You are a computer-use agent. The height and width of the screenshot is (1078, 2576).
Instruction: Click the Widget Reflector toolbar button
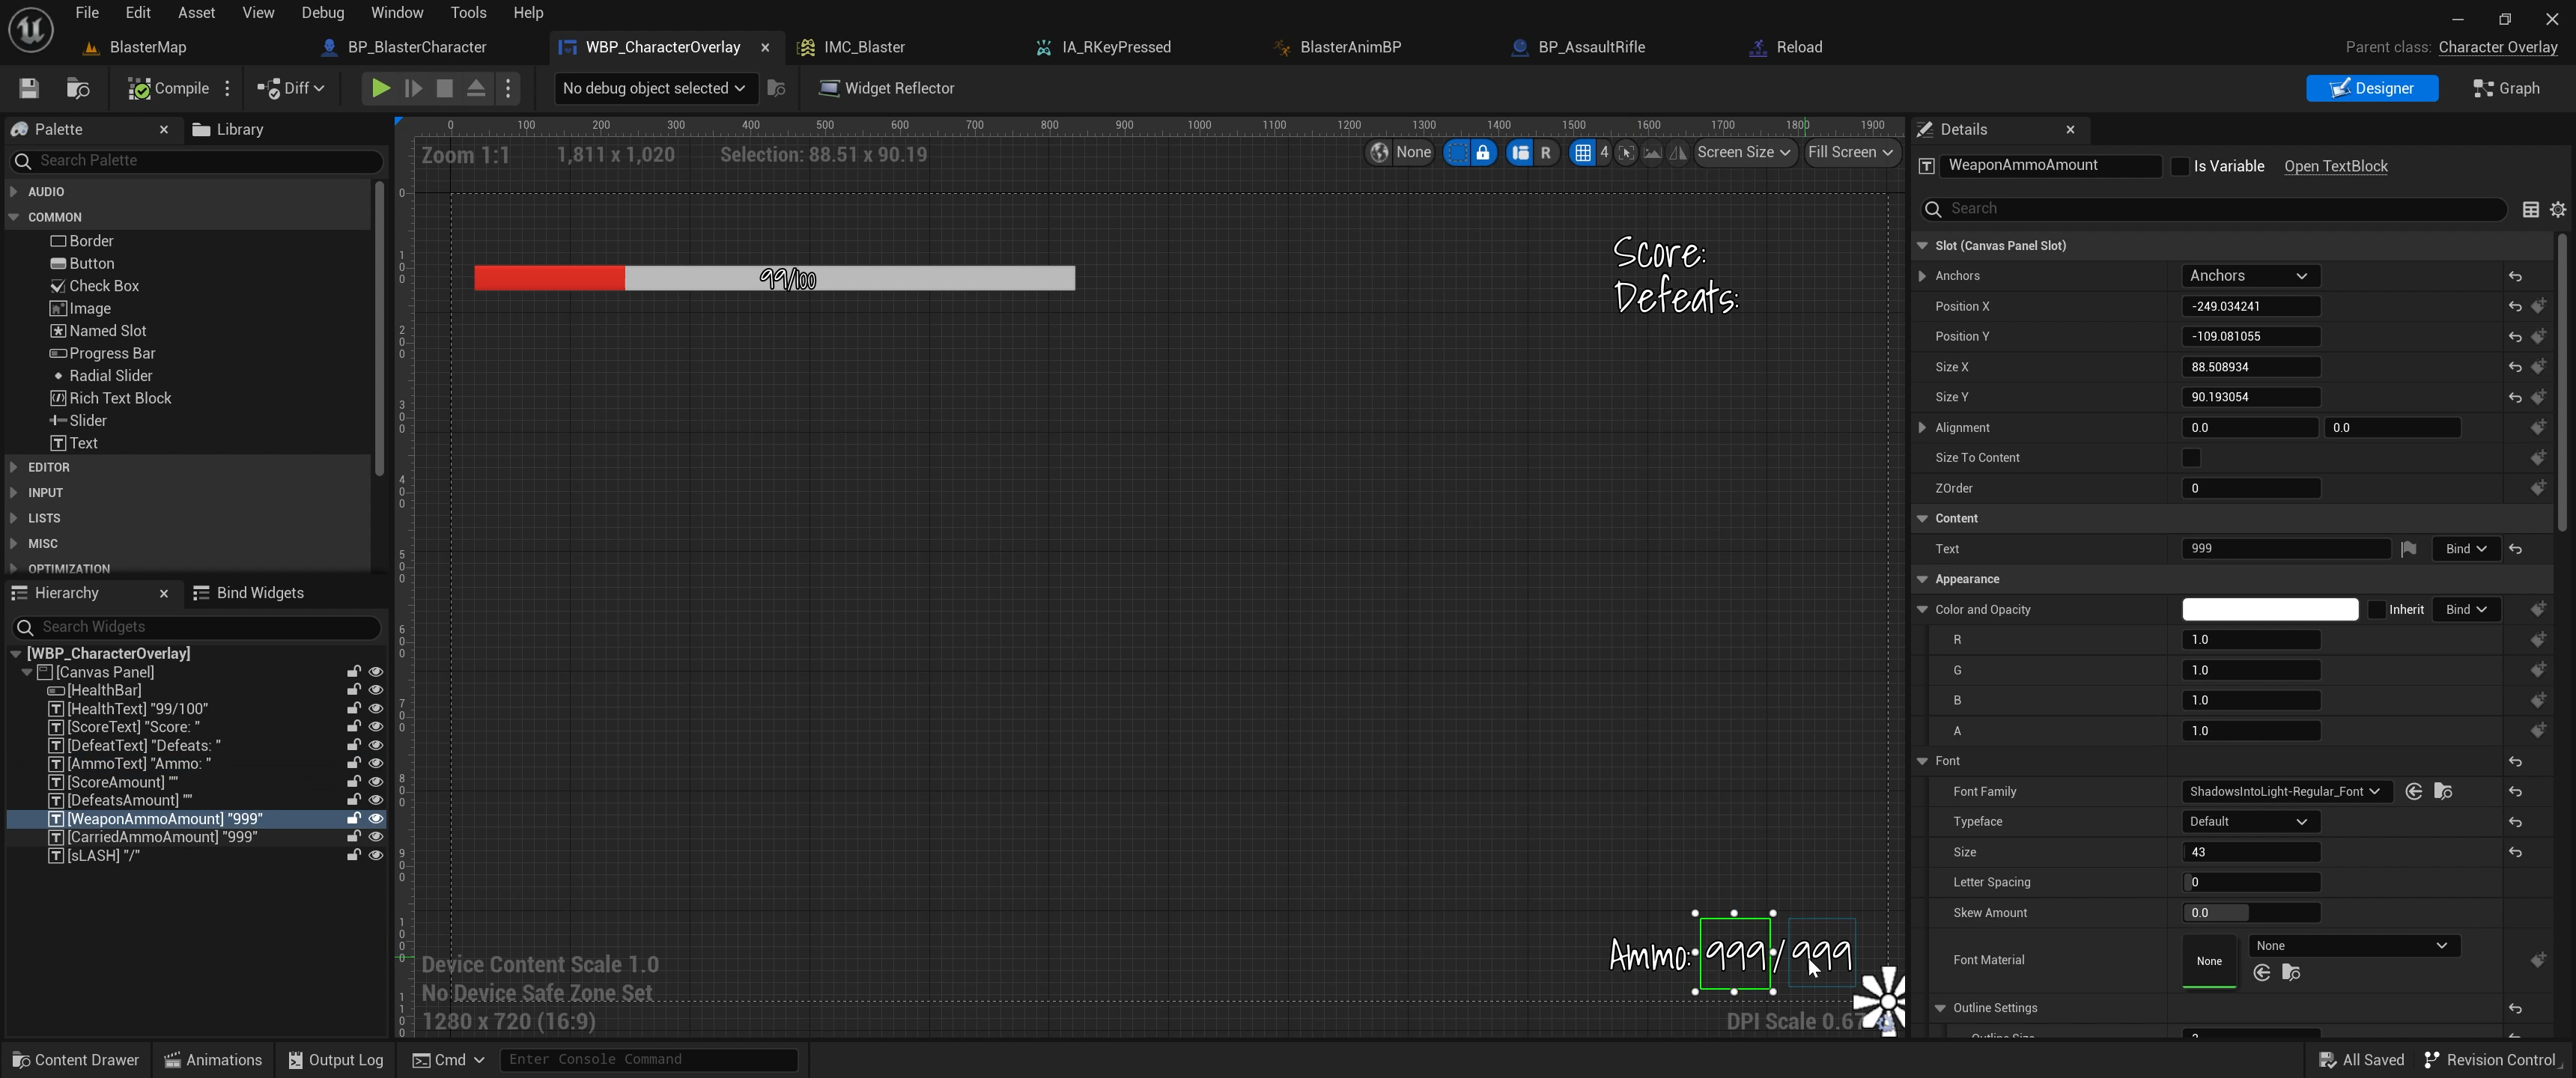pos(886,88)
